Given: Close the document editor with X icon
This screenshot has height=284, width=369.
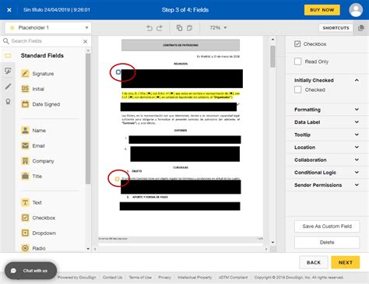Looking at the screenshot, I should [x=9, y=10].
